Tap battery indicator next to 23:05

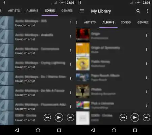tap(62, 2)
